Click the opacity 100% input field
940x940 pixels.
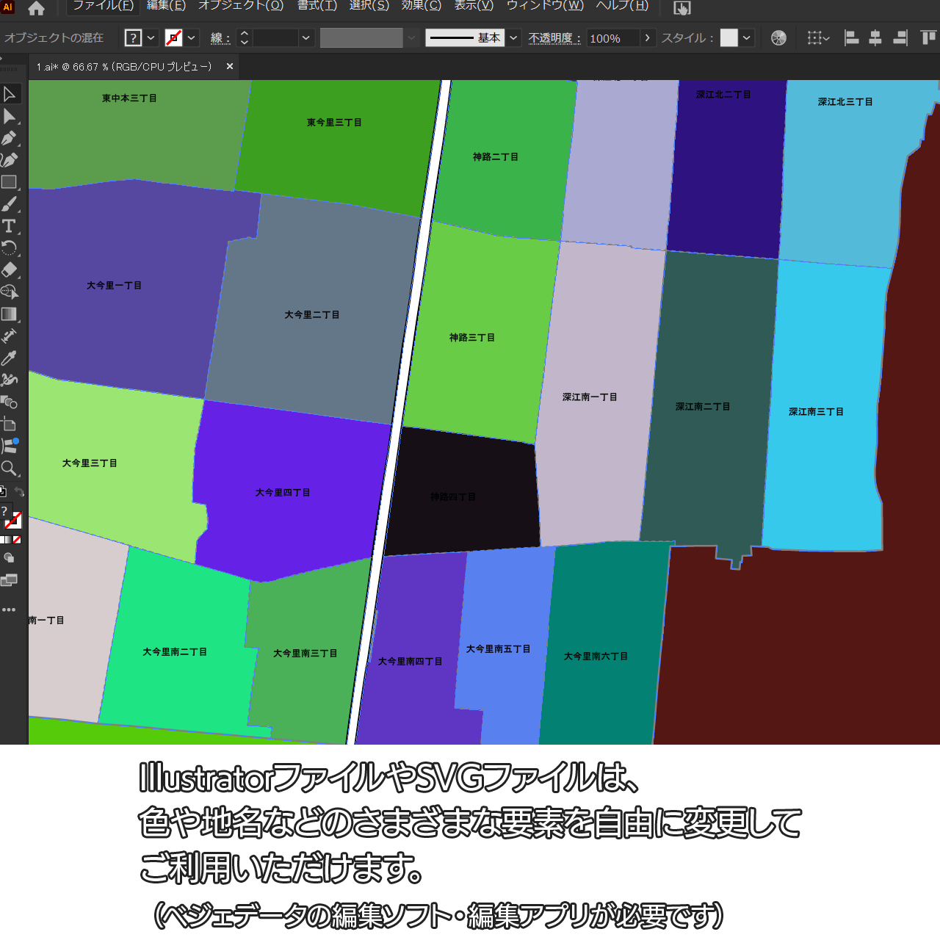pos(612,38)
